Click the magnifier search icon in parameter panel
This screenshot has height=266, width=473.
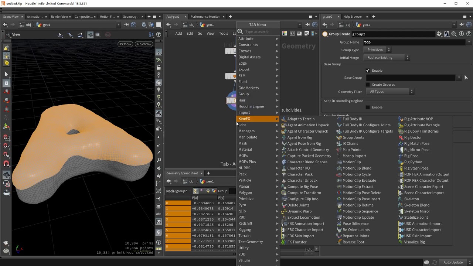[x=454, y=34]
